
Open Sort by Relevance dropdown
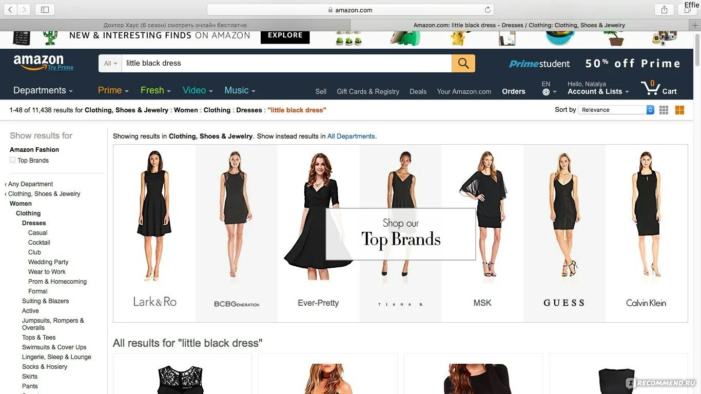pos(616,110)
